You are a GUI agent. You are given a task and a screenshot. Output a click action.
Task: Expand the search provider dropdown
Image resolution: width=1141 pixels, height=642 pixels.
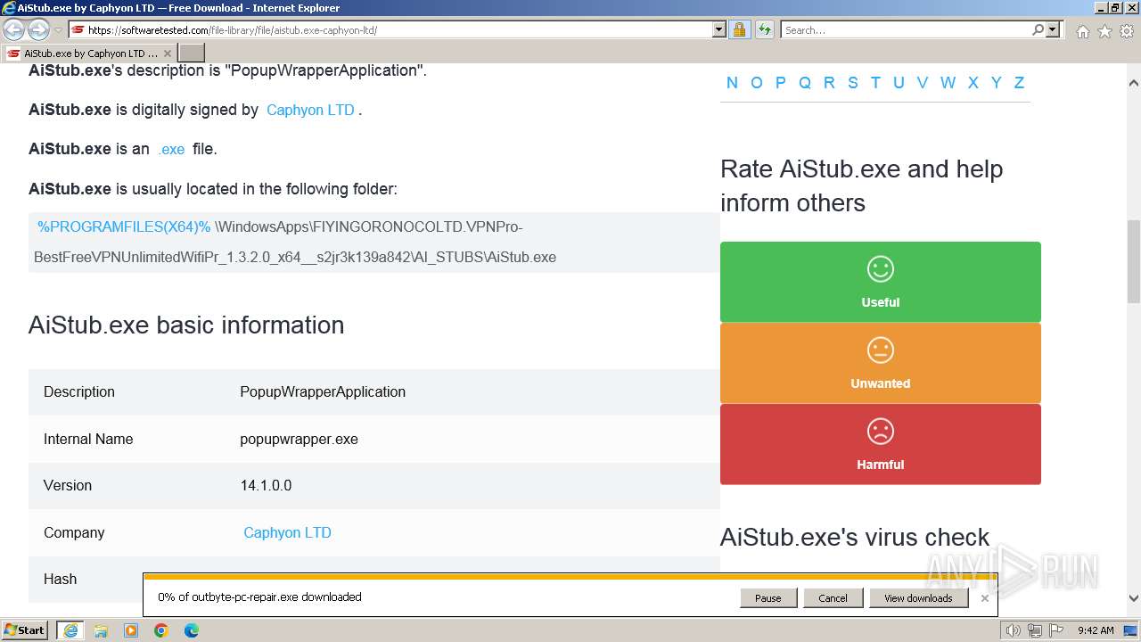(1053, 29)
